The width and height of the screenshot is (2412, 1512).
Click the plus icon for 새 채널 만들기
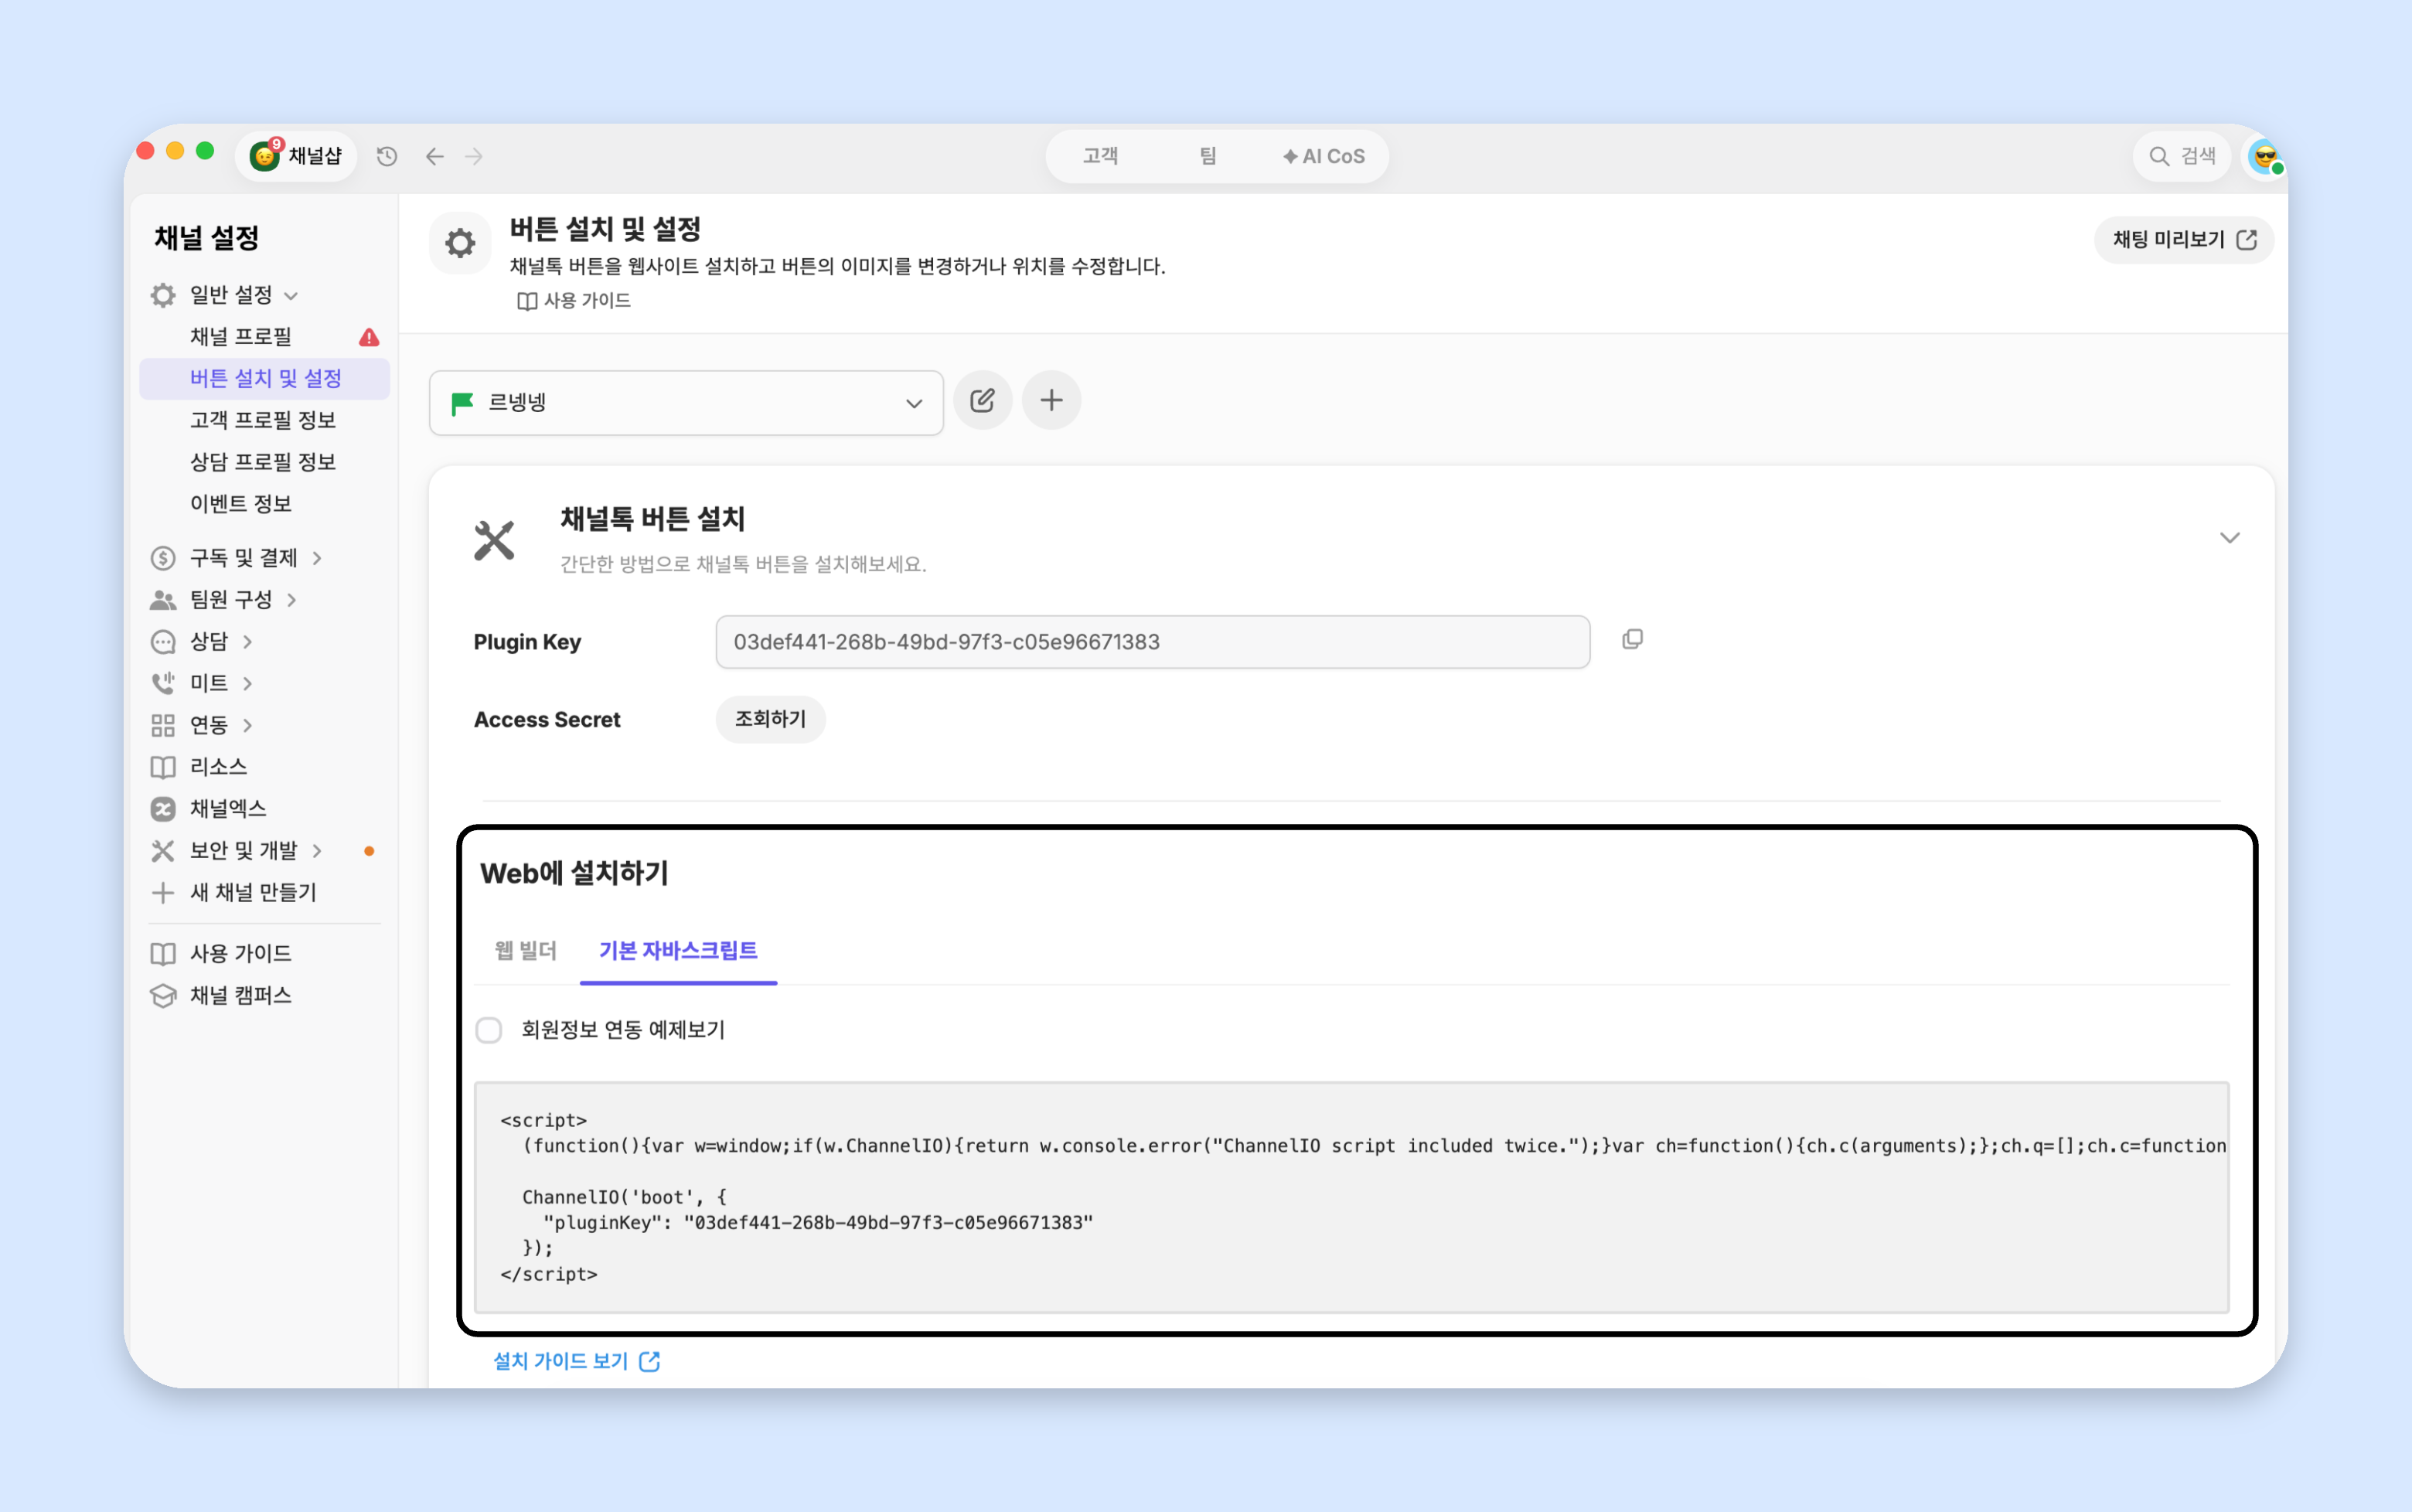(x=163, y=893)
